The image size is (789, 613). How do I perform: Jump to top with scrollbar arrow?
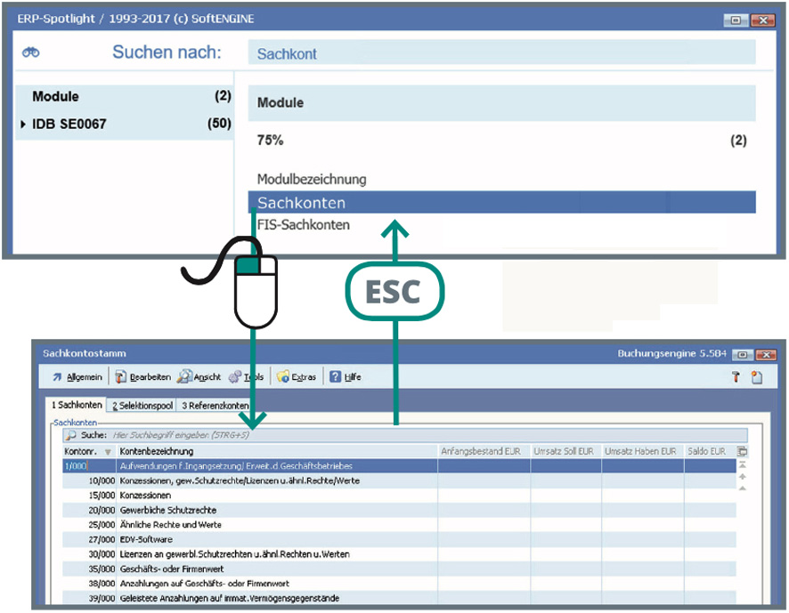click(x=743, y=465)
